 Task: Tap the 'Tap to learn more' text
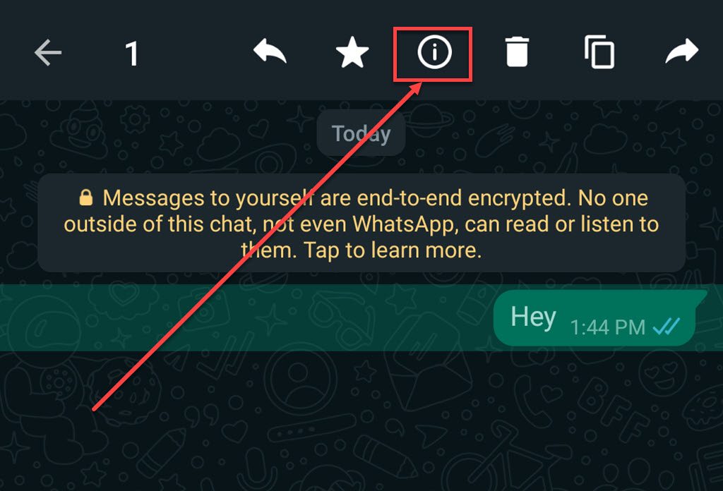[x=393, y=250]
